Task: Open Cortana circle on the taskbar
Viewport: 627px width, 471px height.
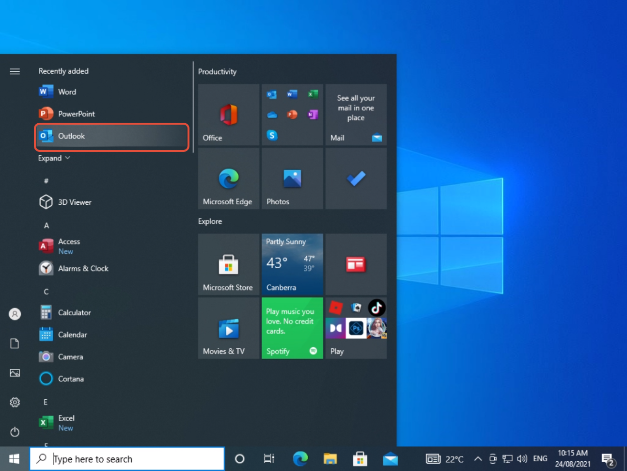Action: [239, 459]
